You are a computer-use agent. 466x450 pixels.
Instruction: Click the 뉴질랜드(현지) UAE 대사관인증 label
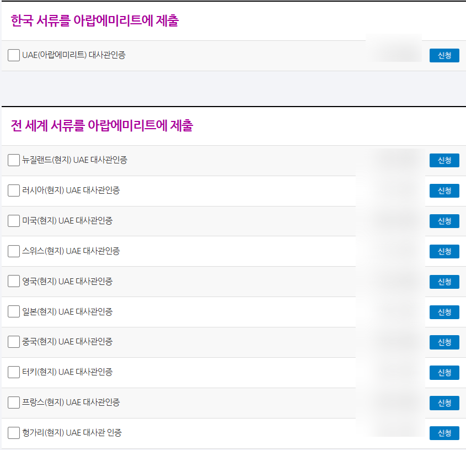tap(75, 160)
